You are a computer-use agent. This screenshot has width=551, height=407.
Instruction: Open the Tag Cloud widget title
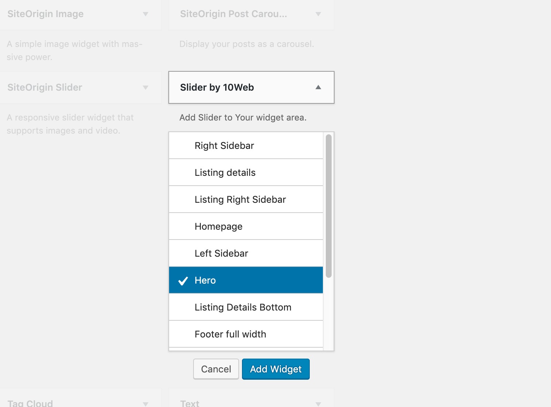(x=30, y=403)
